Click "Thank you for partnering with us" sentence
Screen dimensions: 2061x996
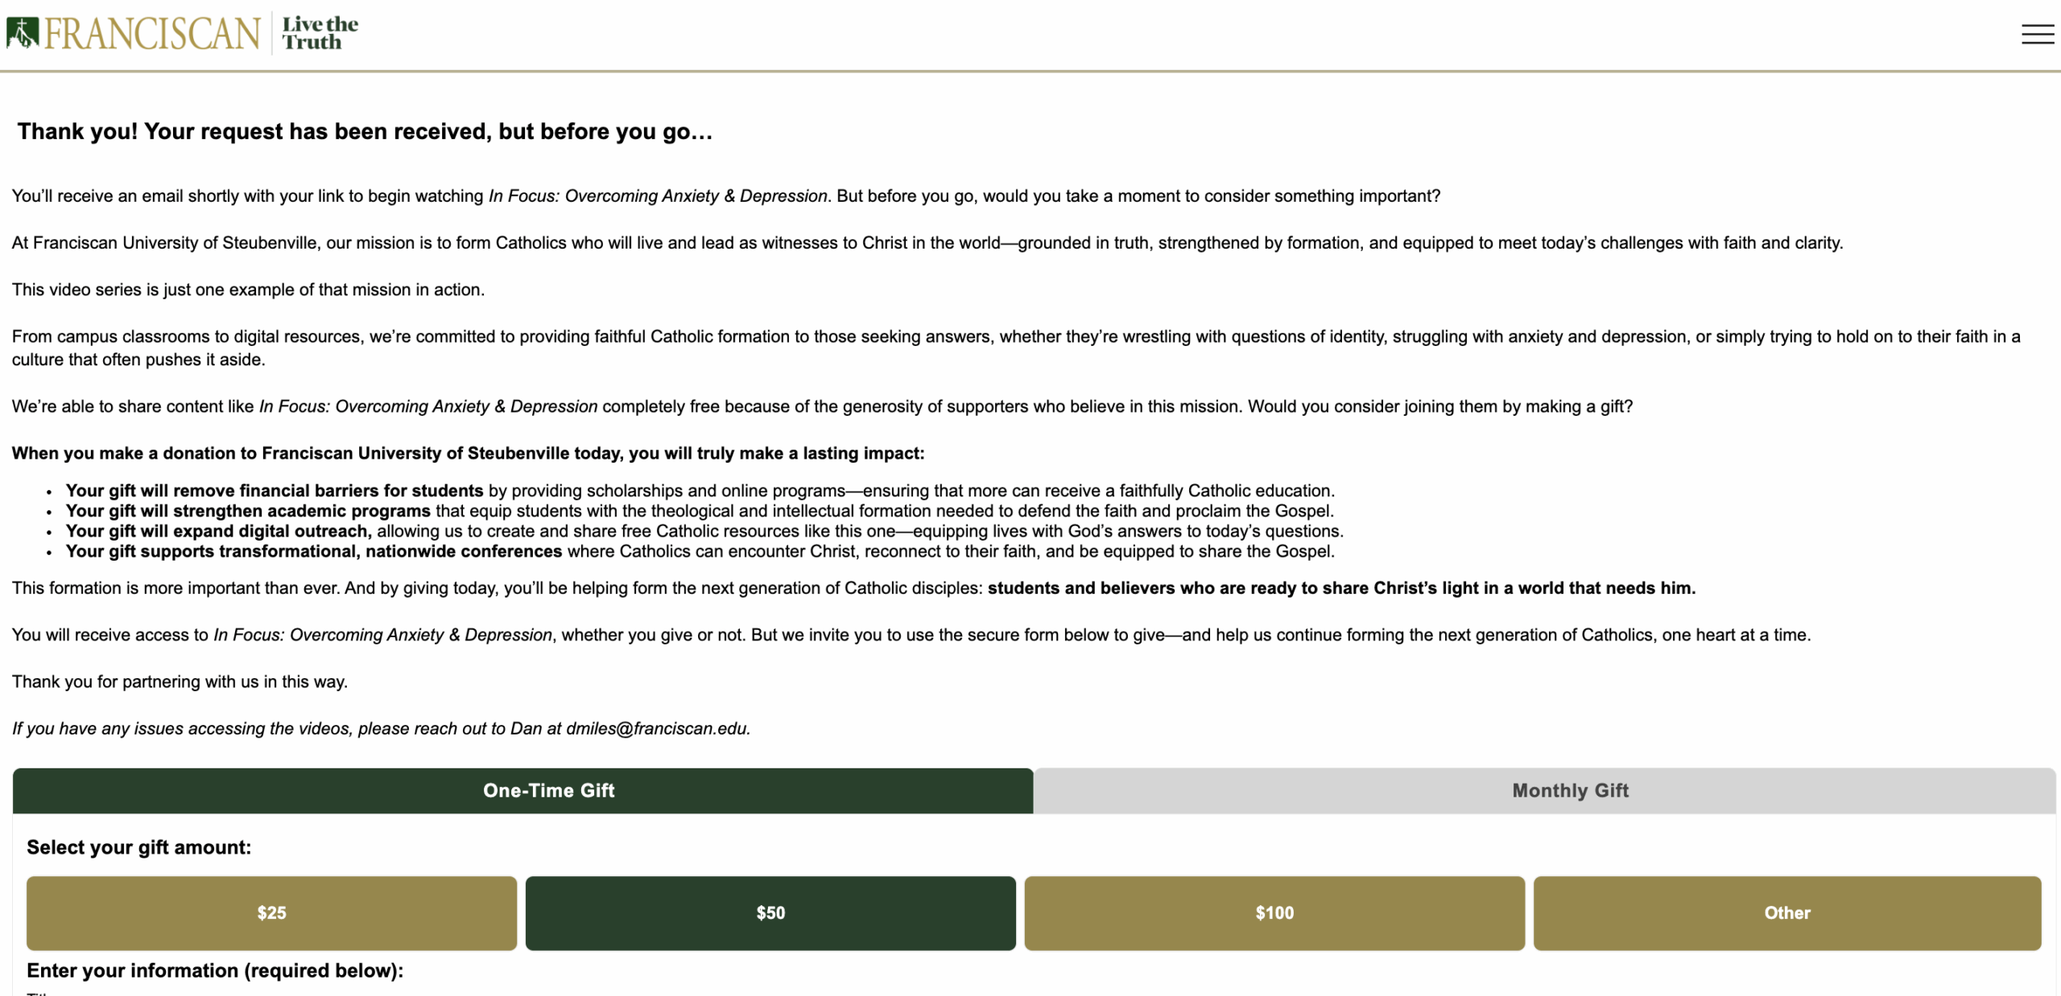tap(180, 681)
